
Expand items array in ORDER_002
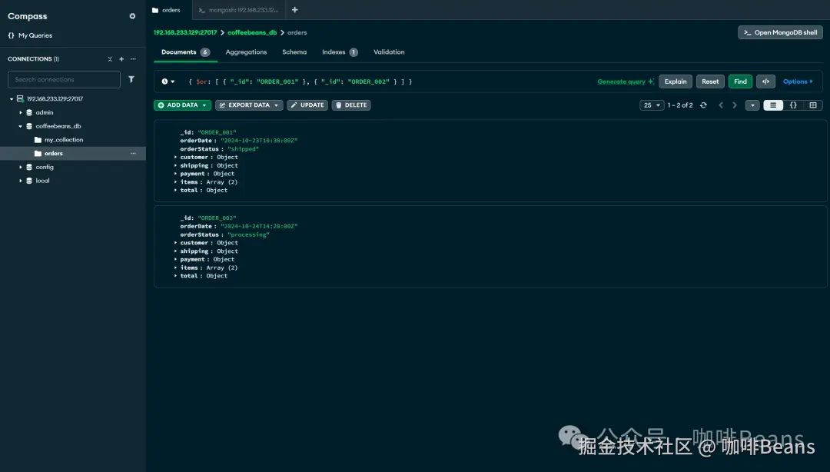(176, 268)
